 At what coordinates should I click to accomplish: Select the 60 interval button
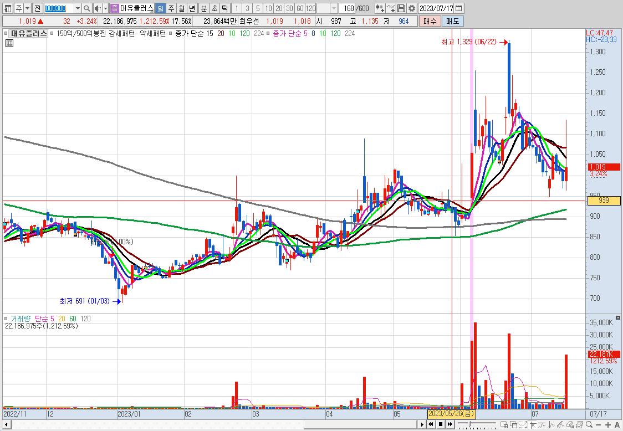click(x=300, y=8)
